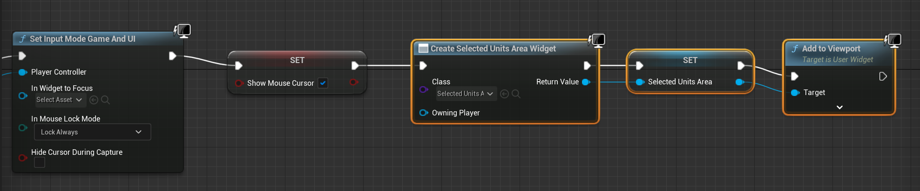Click execution output pin of Set Input Mode node
The height and width of the screenshot is (191, 920).
(172, 56)
